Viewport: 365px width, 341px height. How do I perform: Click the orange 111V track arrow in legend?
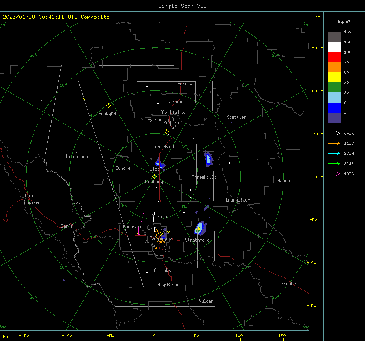[x=334, y=144]
